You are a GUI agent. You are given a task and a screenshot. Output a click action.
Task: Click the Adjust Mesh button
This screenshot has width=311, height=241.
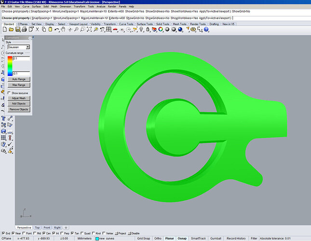point(19,98)
